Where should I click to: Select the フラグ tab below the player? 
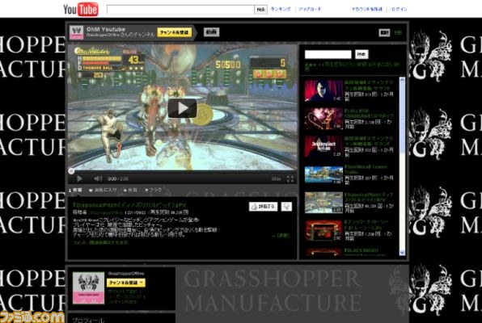pos(153,191)
